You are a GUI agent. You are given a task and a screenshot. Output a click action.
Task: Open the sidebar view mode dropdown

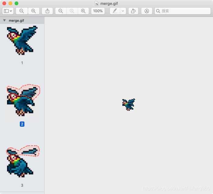[8, 11]
